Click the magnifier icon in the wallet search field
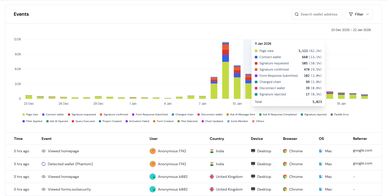 (x=297, y=14)
